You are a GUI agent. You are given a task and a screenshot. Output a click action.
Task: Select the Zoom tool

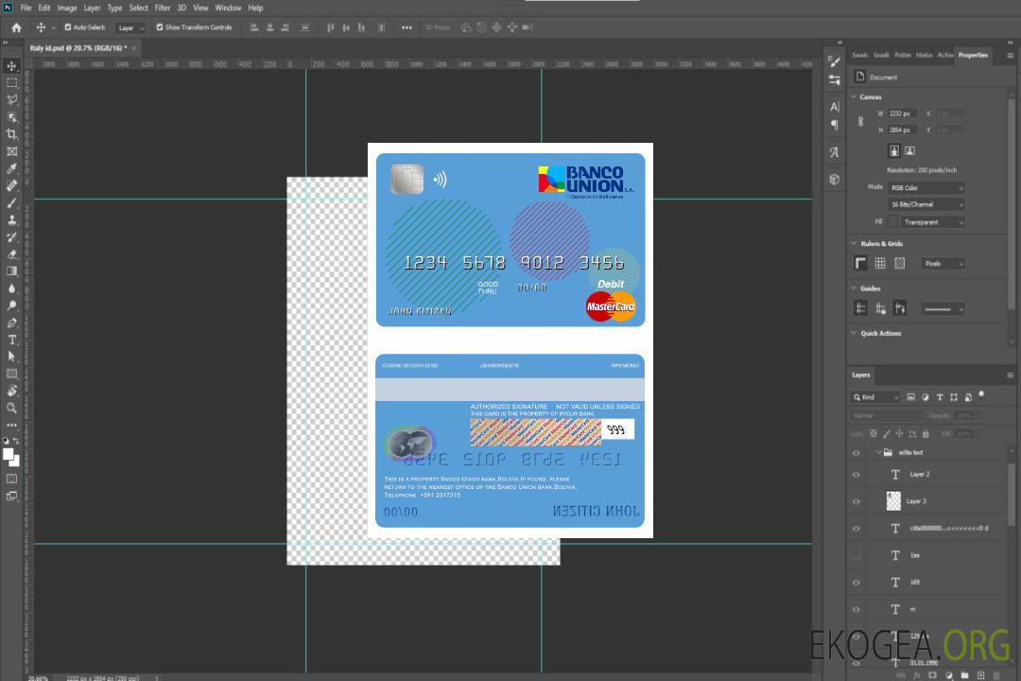pos(11,408)
